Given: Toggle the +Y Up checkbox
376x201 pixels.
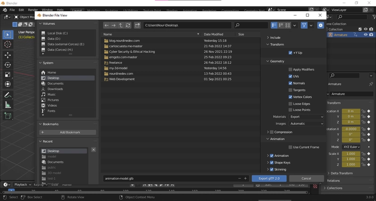Looking at the screenshot, I should [290, 53].
